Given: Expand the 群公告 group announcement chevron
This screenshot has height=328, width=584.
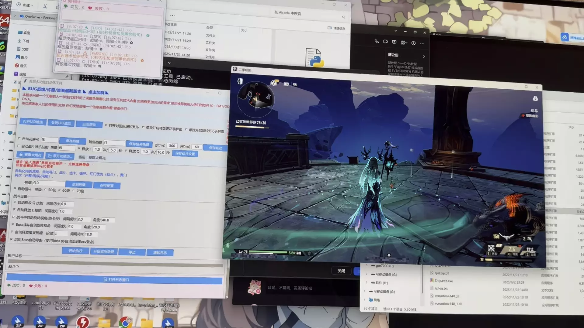Looking at the screenshot, I should pos(424,56).
